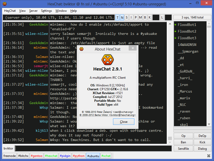Viewport: 214px width, 161px height.
Task: Click the bviktor nickname button
Action: (x=8, y=148)
